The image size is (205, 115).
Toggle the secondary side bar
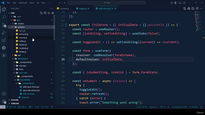click(184, 3)
